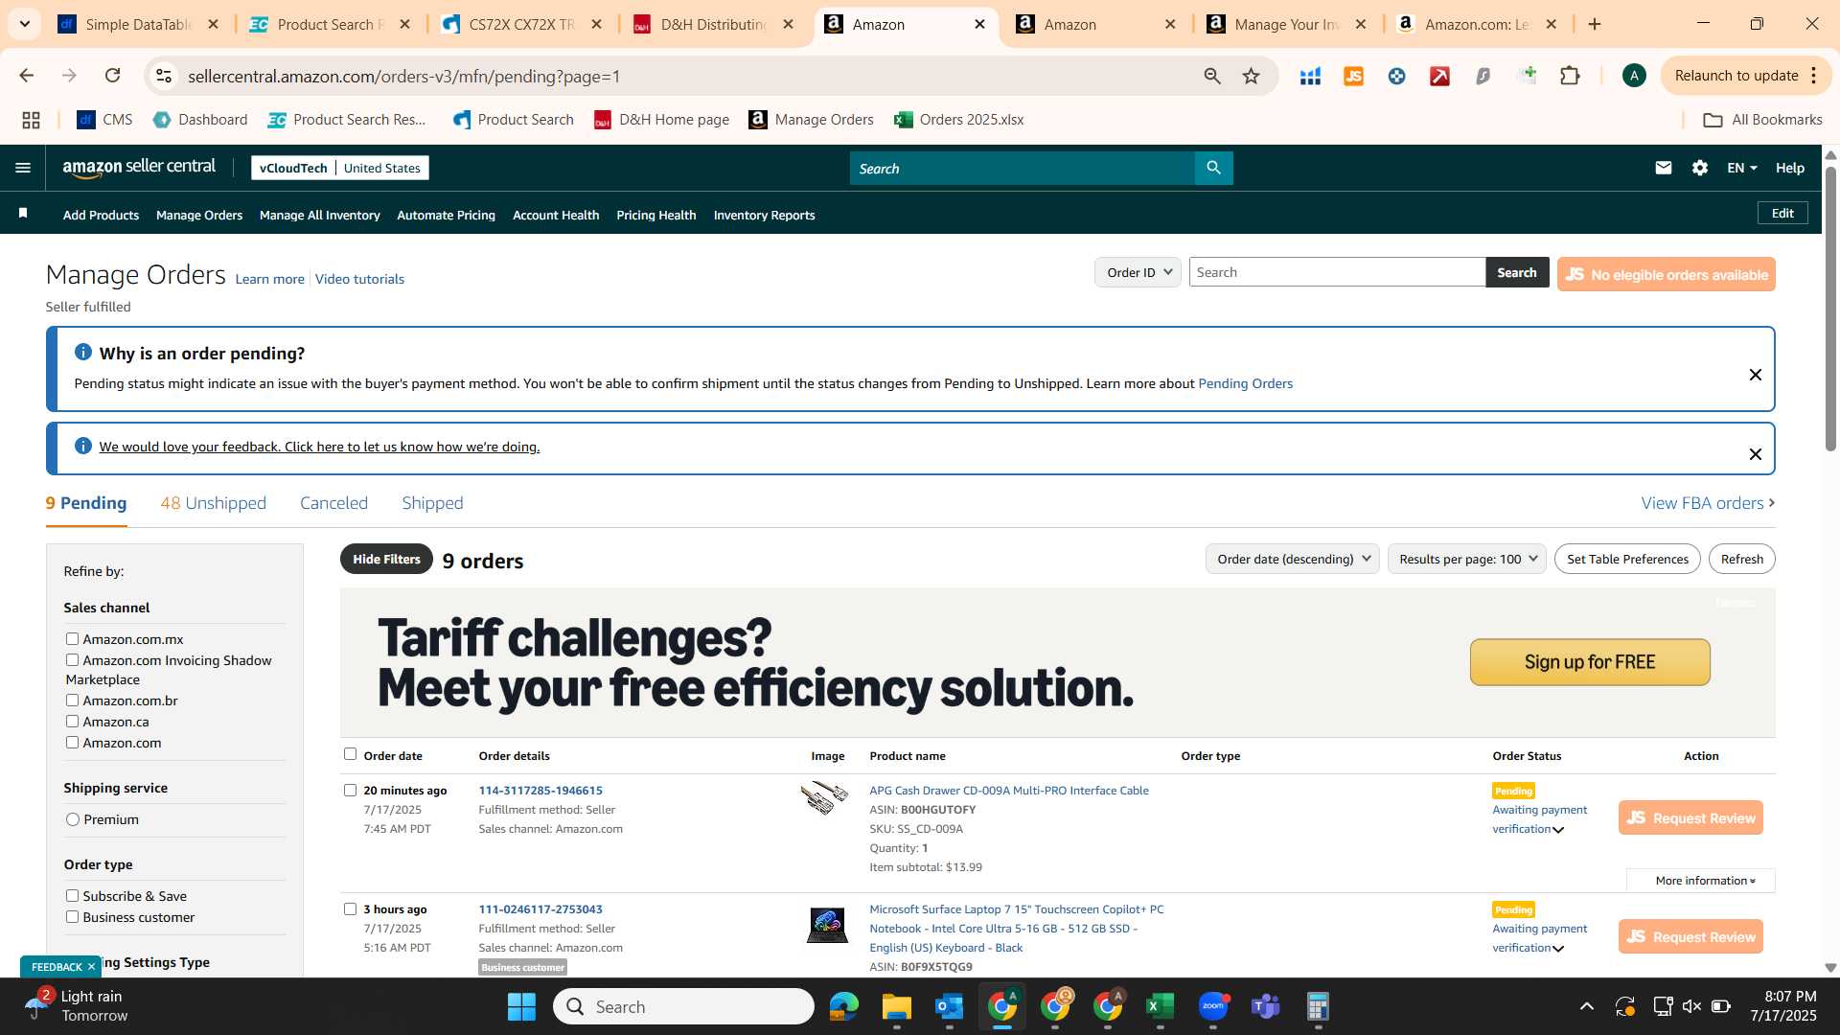This screenshot has height=1035, width=1840.
Task: Check the Business customer order type
Action: [72, 917]
